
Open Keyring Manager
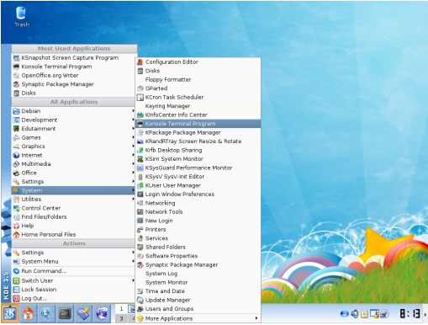tap(198, 106)
